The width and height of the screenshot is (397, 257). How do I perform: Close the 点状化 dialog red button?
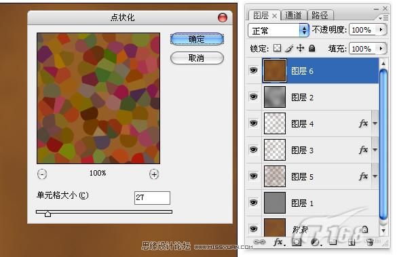pos(223,18)
